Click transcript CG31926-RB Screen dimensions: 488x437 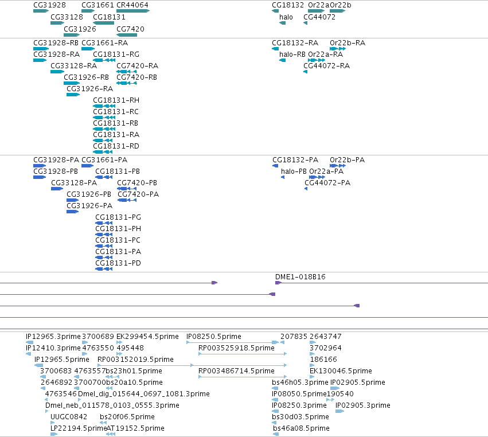87,77
